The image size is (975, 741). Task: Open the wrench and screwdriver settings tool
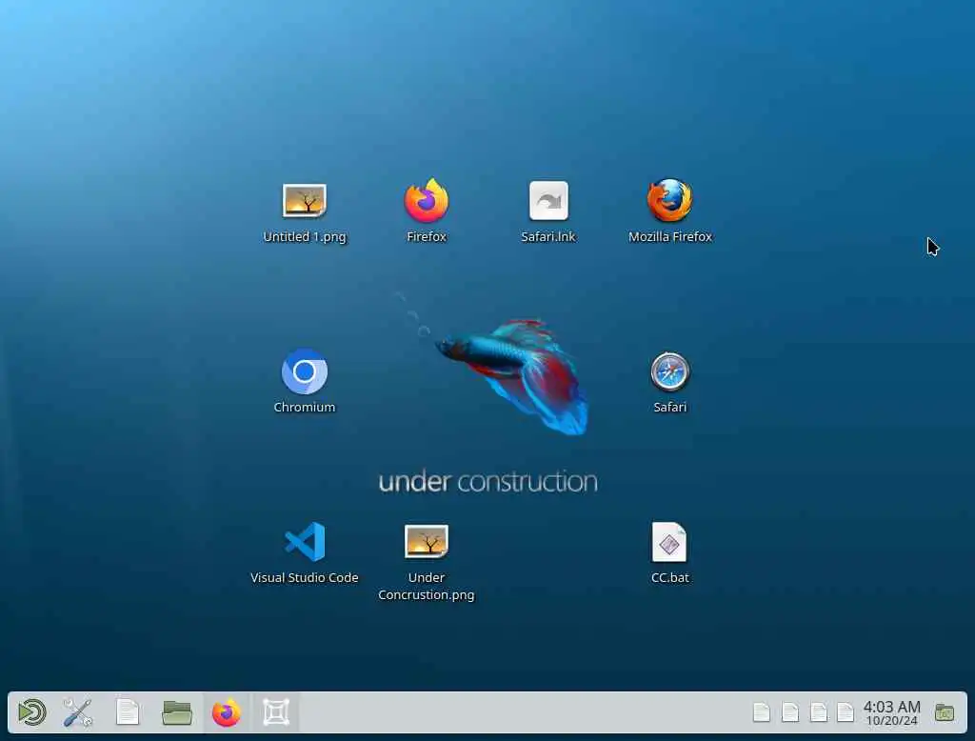point(78,712)
